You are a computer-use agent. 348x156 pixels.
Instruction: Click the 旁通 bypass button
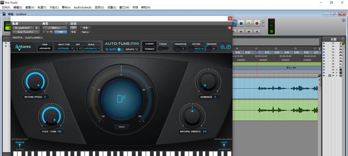(85, 28)
